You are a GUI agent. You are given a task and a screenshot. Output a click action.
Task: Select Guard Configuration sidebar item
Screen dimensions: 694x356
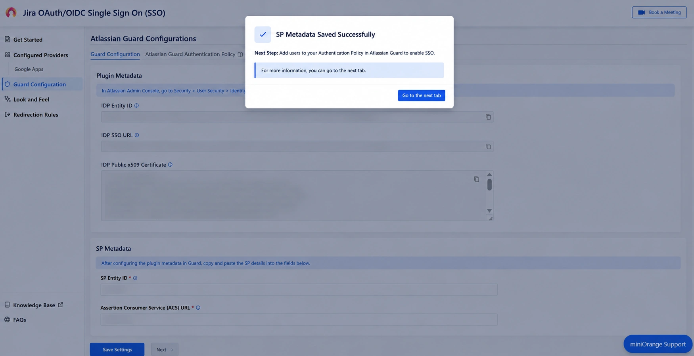(42, 84)
